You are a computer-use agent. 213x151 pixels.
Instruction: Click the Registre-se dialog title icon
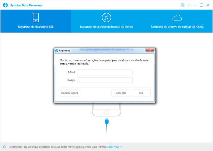pyautogui.click(x=57, y=51)
